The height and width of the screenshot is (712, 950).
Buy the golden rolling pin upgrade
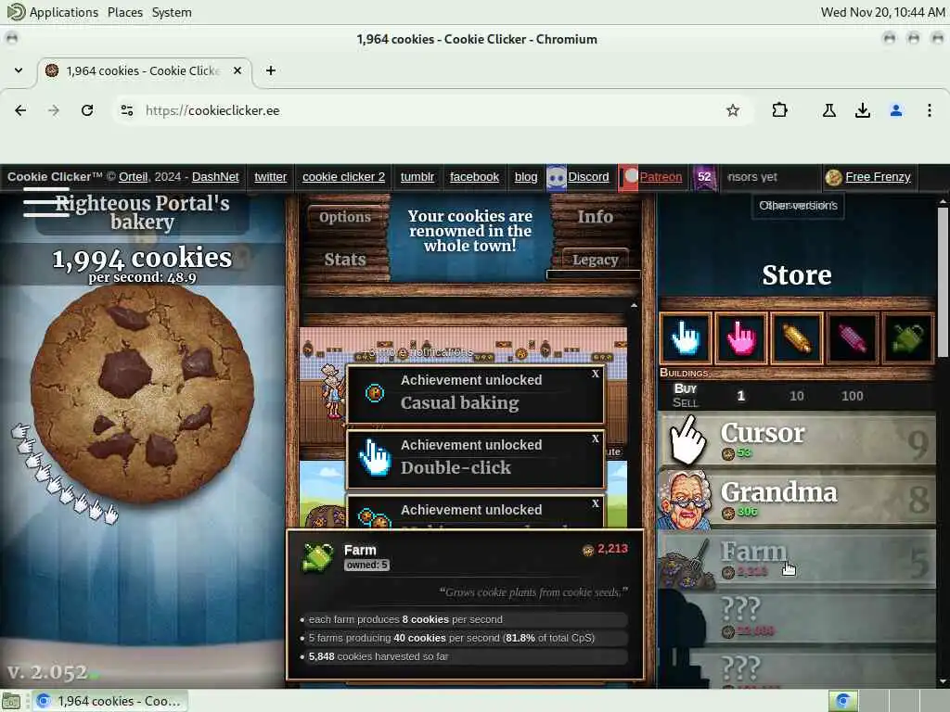click(796, 337)
